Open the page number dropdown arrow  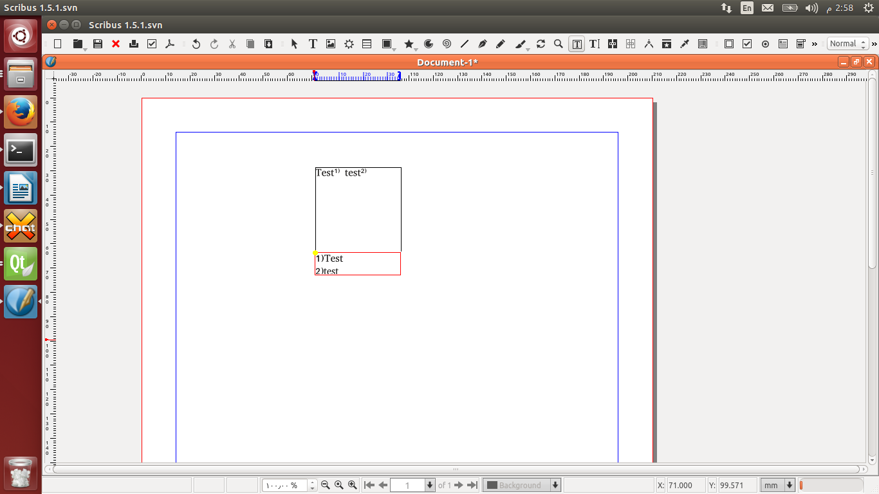pos(430,485)
